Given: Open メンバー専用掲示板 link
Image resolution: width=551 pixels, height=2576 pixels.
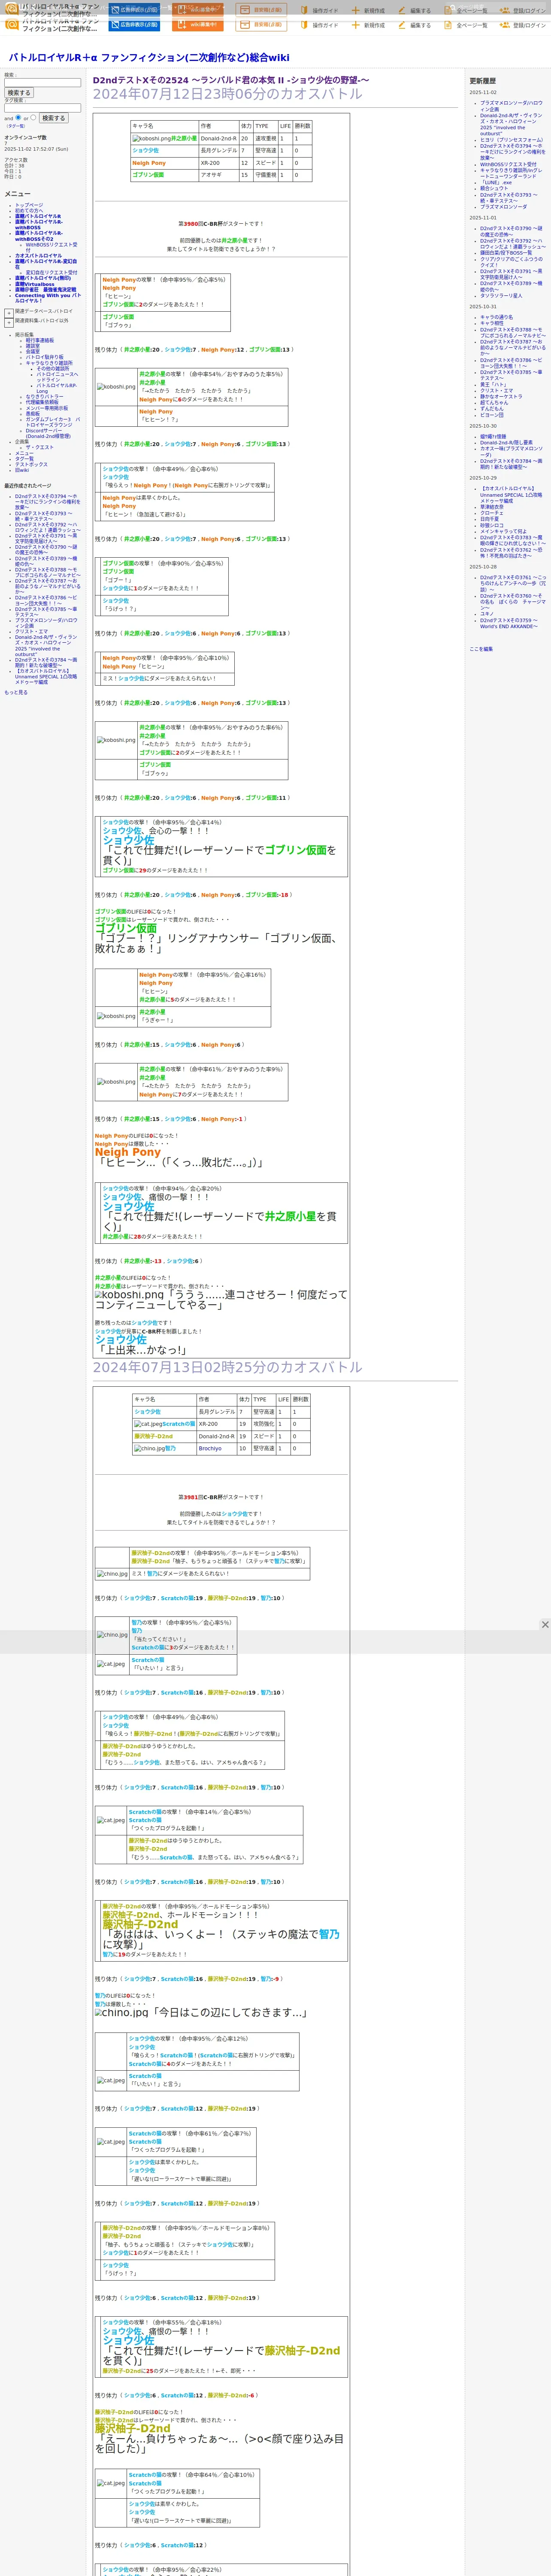Looking at the screenshot, I should click(x=47, y=408).
